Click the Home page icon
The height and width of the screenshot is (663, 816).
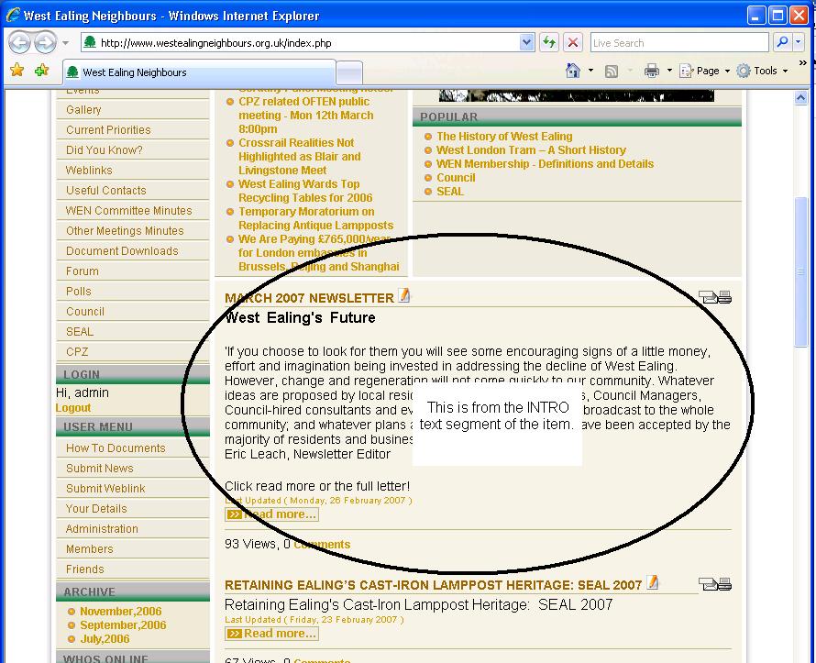[573, 71]
